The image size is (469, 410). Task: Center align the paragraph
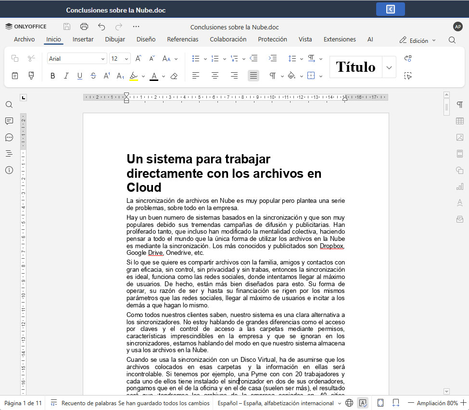pos(215,76)
